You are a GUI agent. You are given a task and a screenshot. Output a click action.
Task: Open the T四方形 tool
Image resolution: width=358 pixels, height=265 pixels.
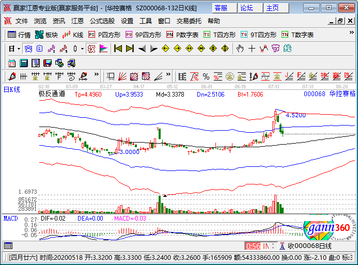(220, 35)
